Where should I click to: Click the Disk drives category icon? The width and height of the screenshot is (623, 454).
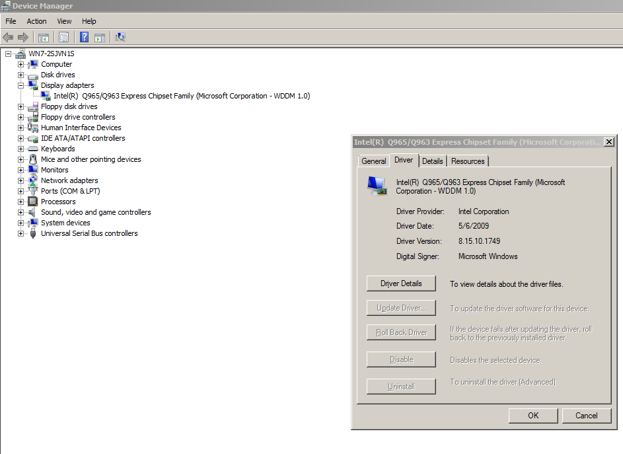[33, 75]
